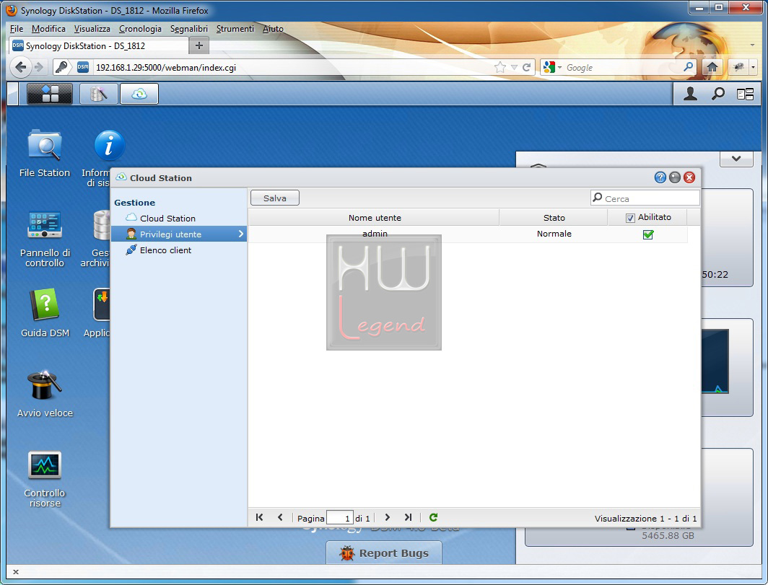The image size is (768, 585).
Task: Toggle the Abilitato header checkbox
Action: coord(630,218)
